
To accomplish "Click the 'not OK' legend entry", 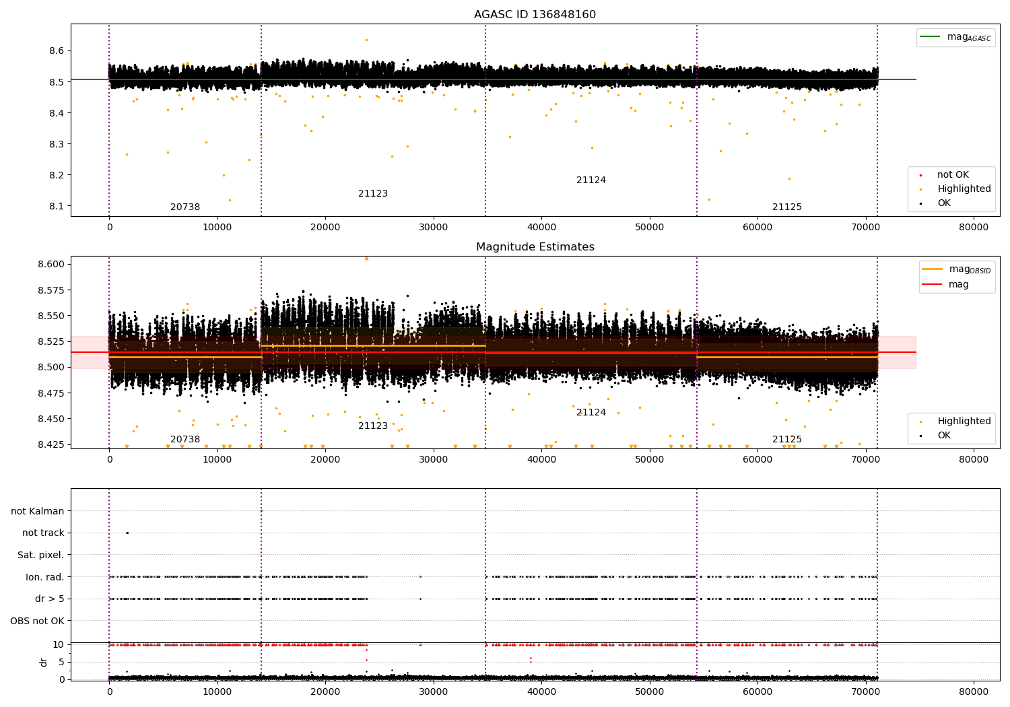I will (953, 174).
